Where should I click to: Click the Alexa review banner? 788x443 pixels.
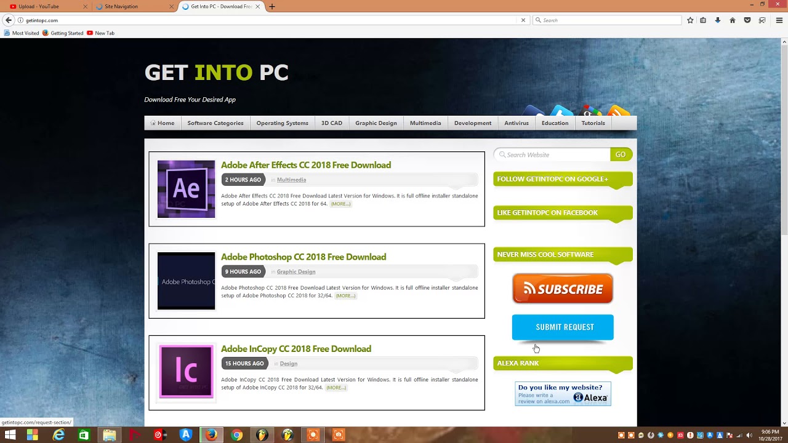[x=563, y=394]
